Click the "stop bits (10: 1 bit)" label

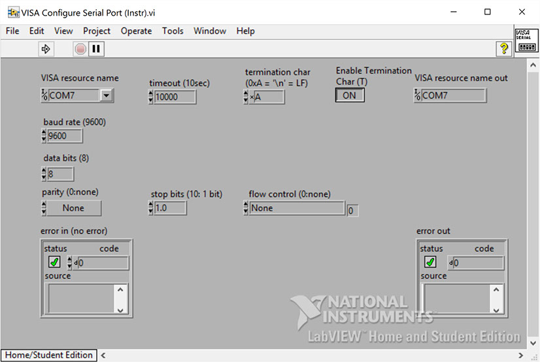pyautogui.click(x=186, y=194)
